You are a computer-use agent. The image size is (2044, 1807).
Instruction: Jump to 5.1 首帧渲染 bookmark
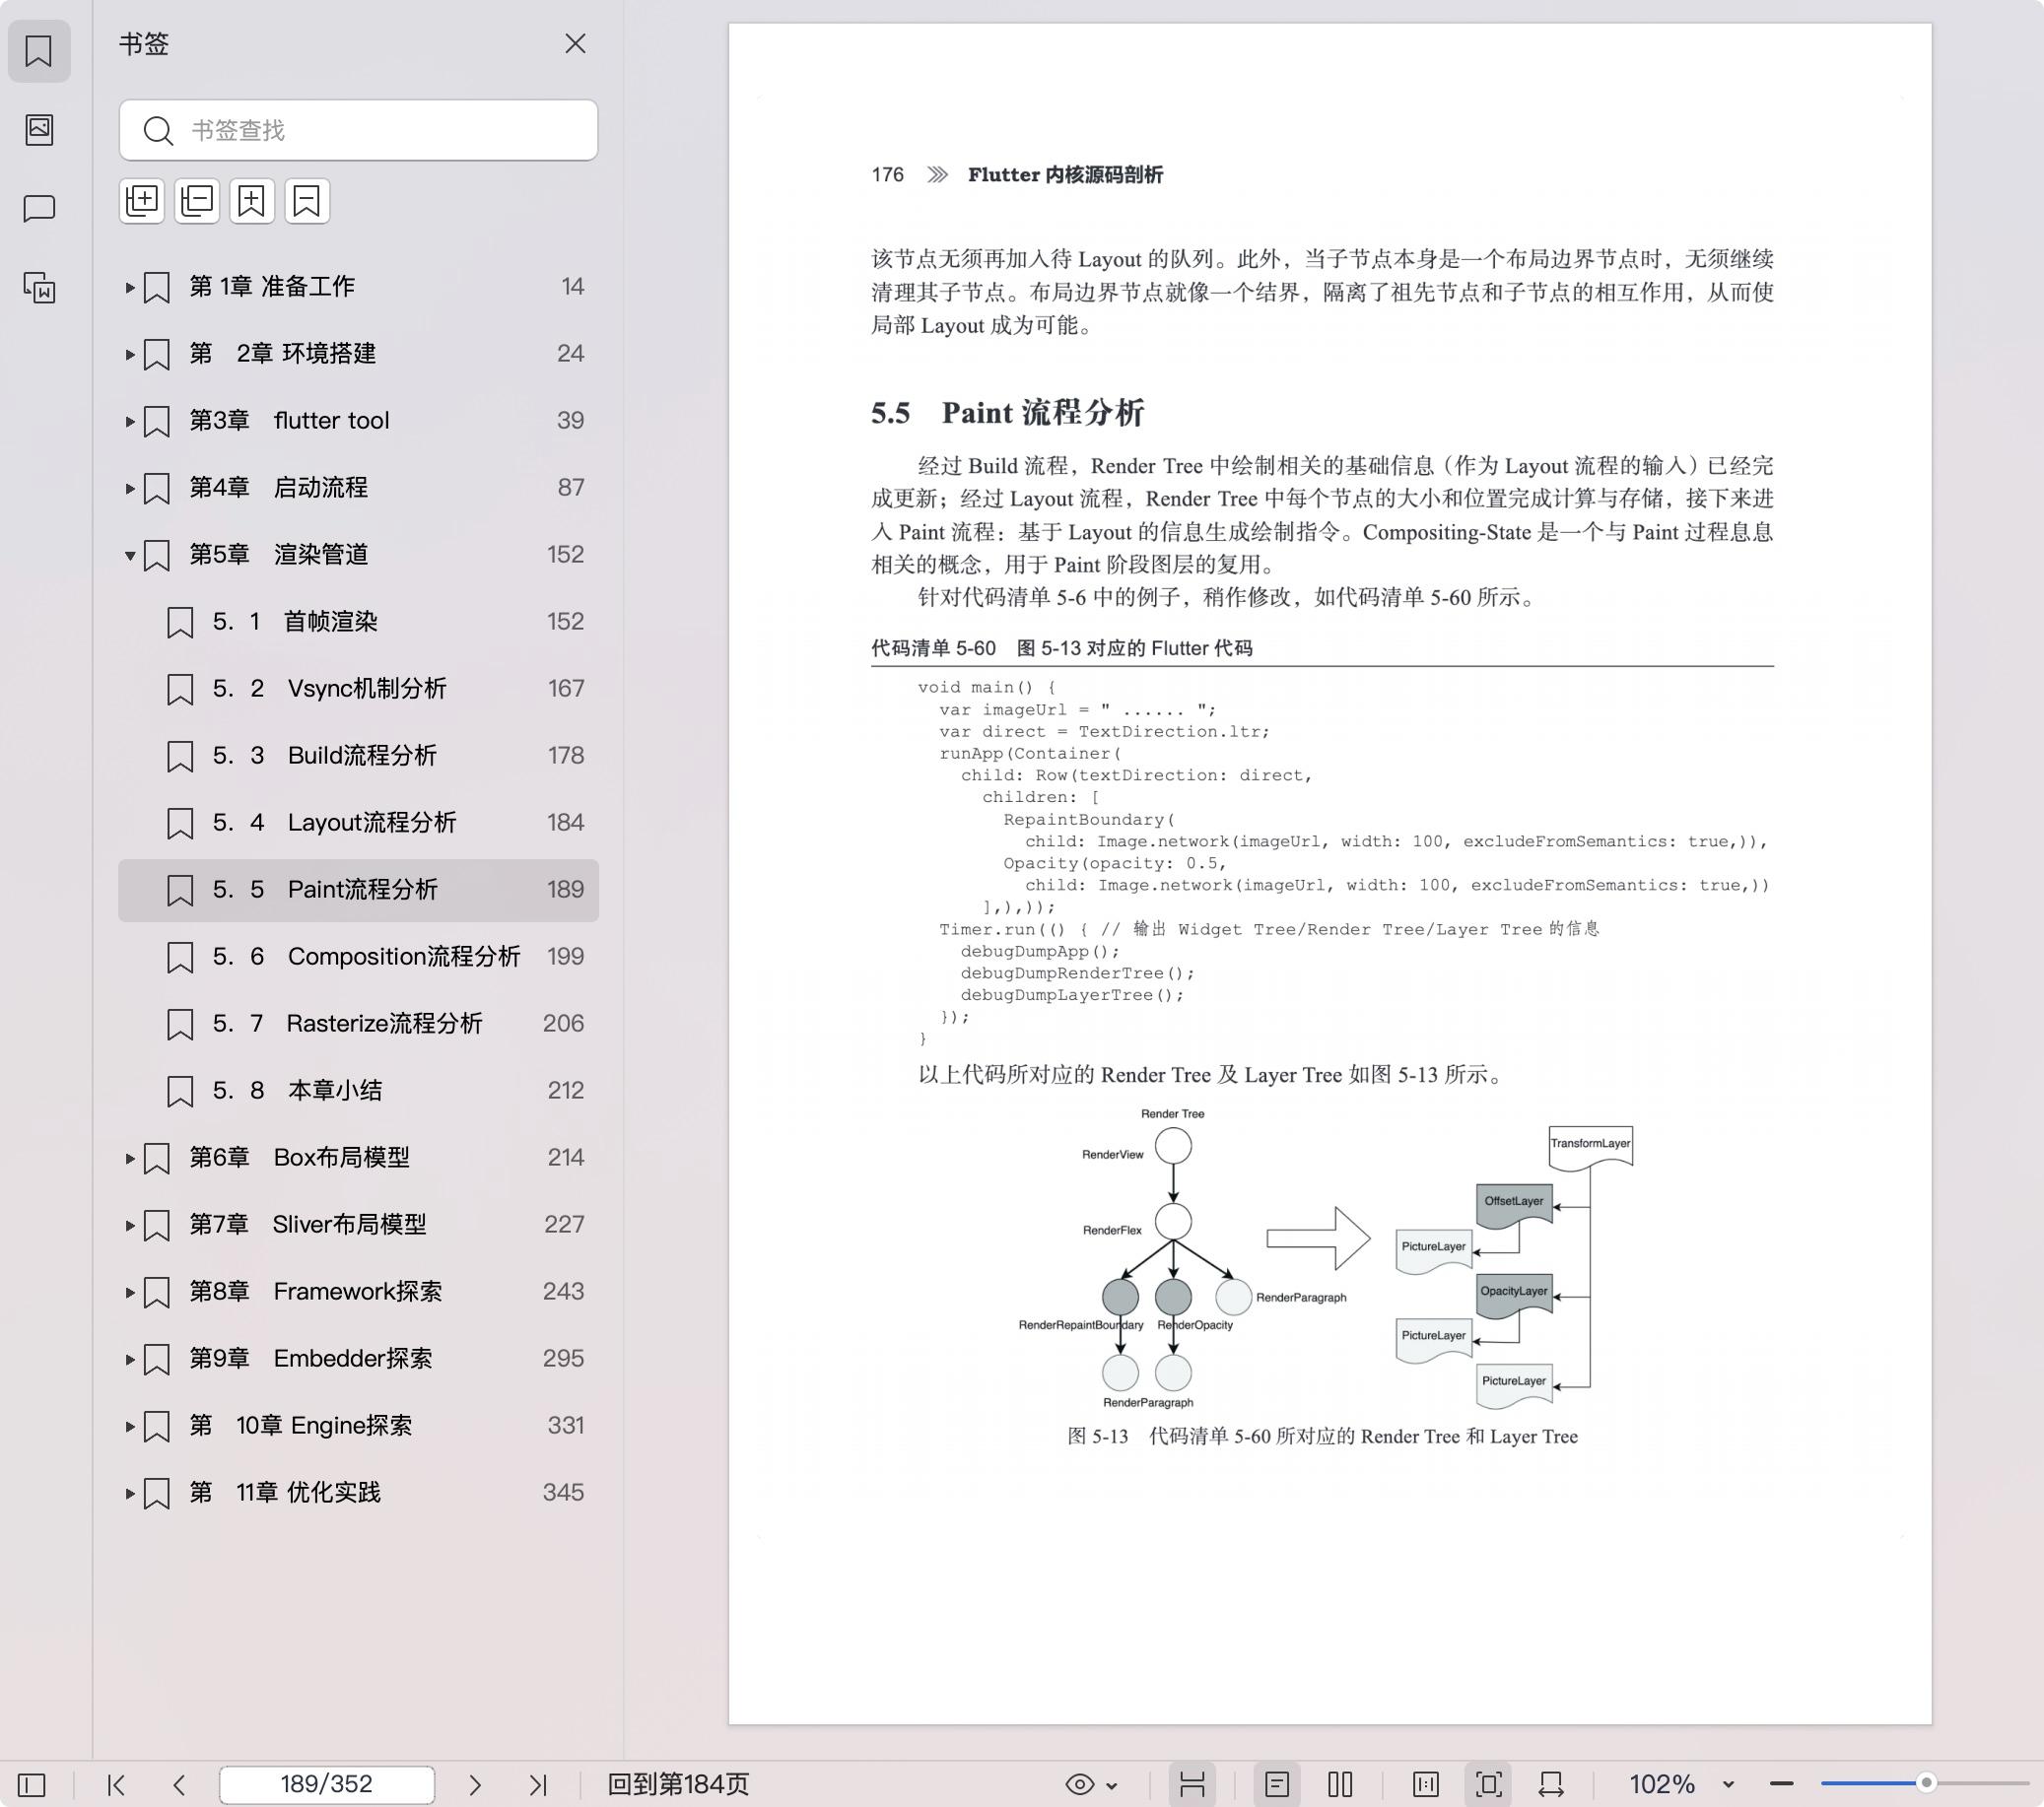(x=358, y=621)
